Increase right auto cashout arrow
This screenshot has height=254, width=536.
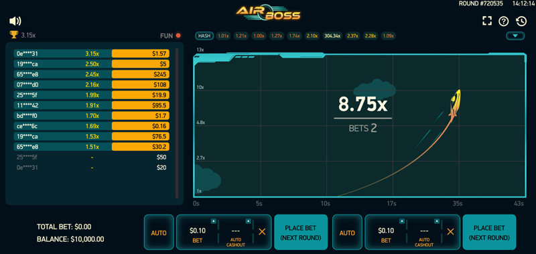pyautogui.click(x=437, y=221)
